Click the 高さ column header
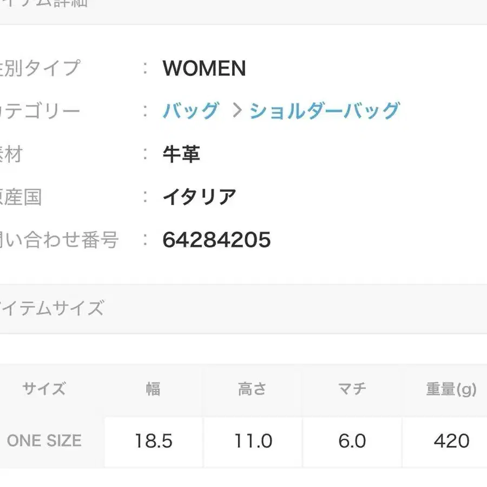Image resolution: width=487 pixels, height=487 pixels. (252, 389)
